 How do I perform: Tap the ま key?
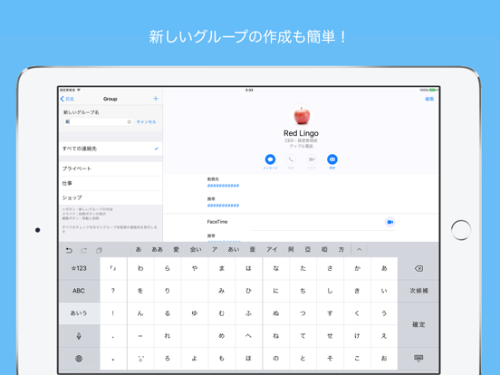(222, 268)
